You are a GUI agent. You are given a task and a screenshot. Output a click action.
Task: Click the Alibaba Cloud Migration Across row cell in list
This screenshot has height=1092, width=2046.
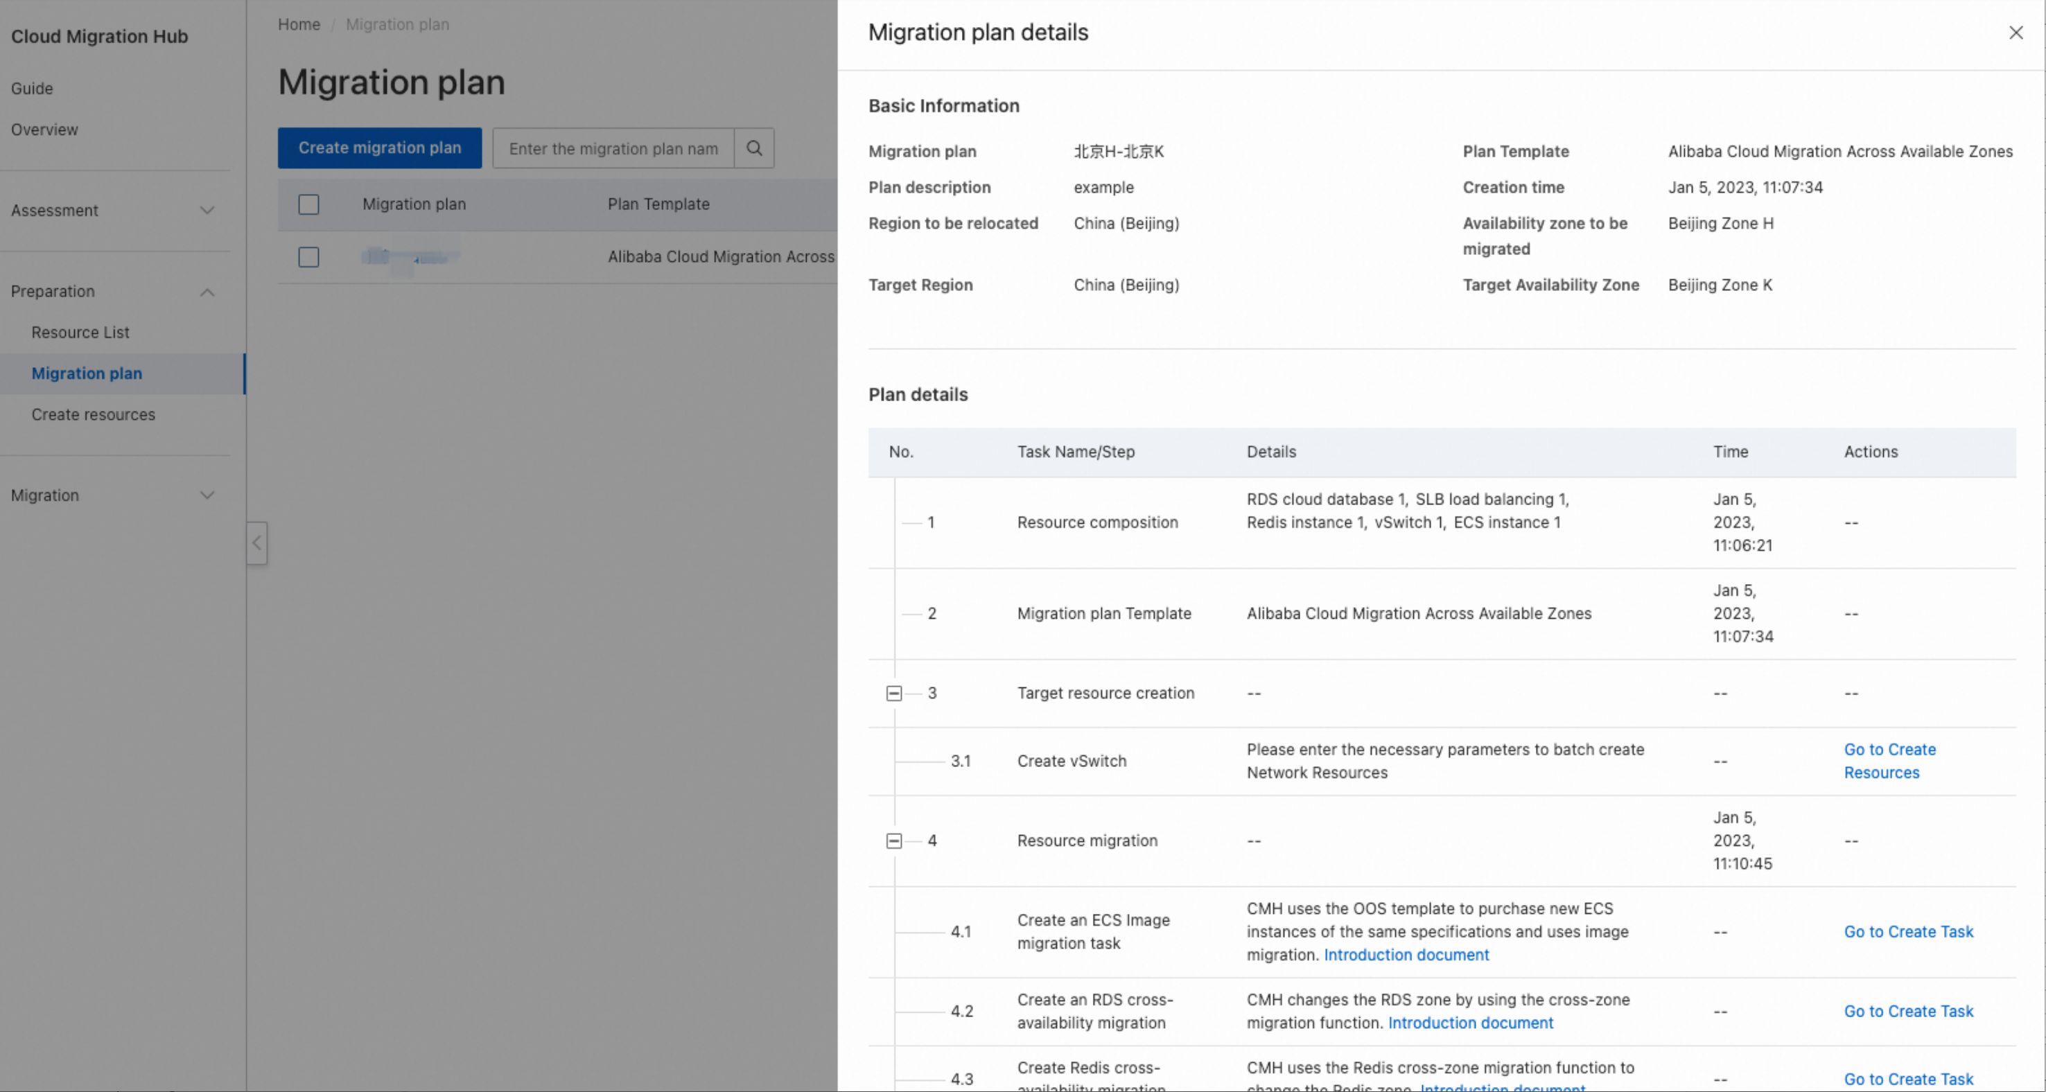pyautogui.click(x=722, y=256)
